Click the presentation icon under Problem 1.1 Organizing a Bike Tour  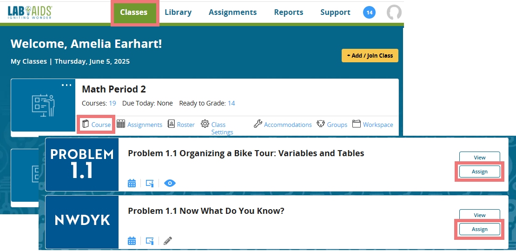click(150, 183)
